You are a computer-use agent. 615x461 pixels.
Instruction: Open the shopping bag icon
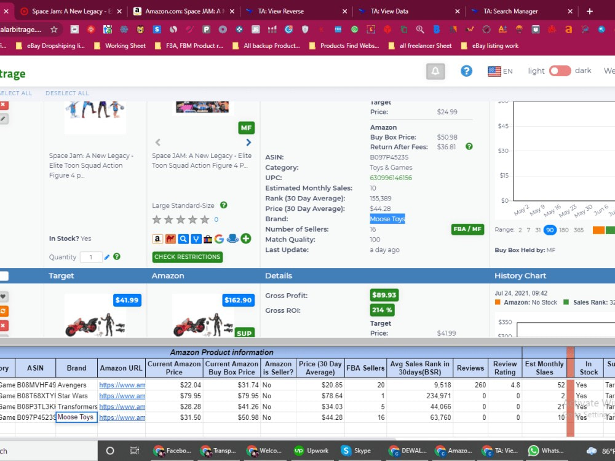pos(208,238)
